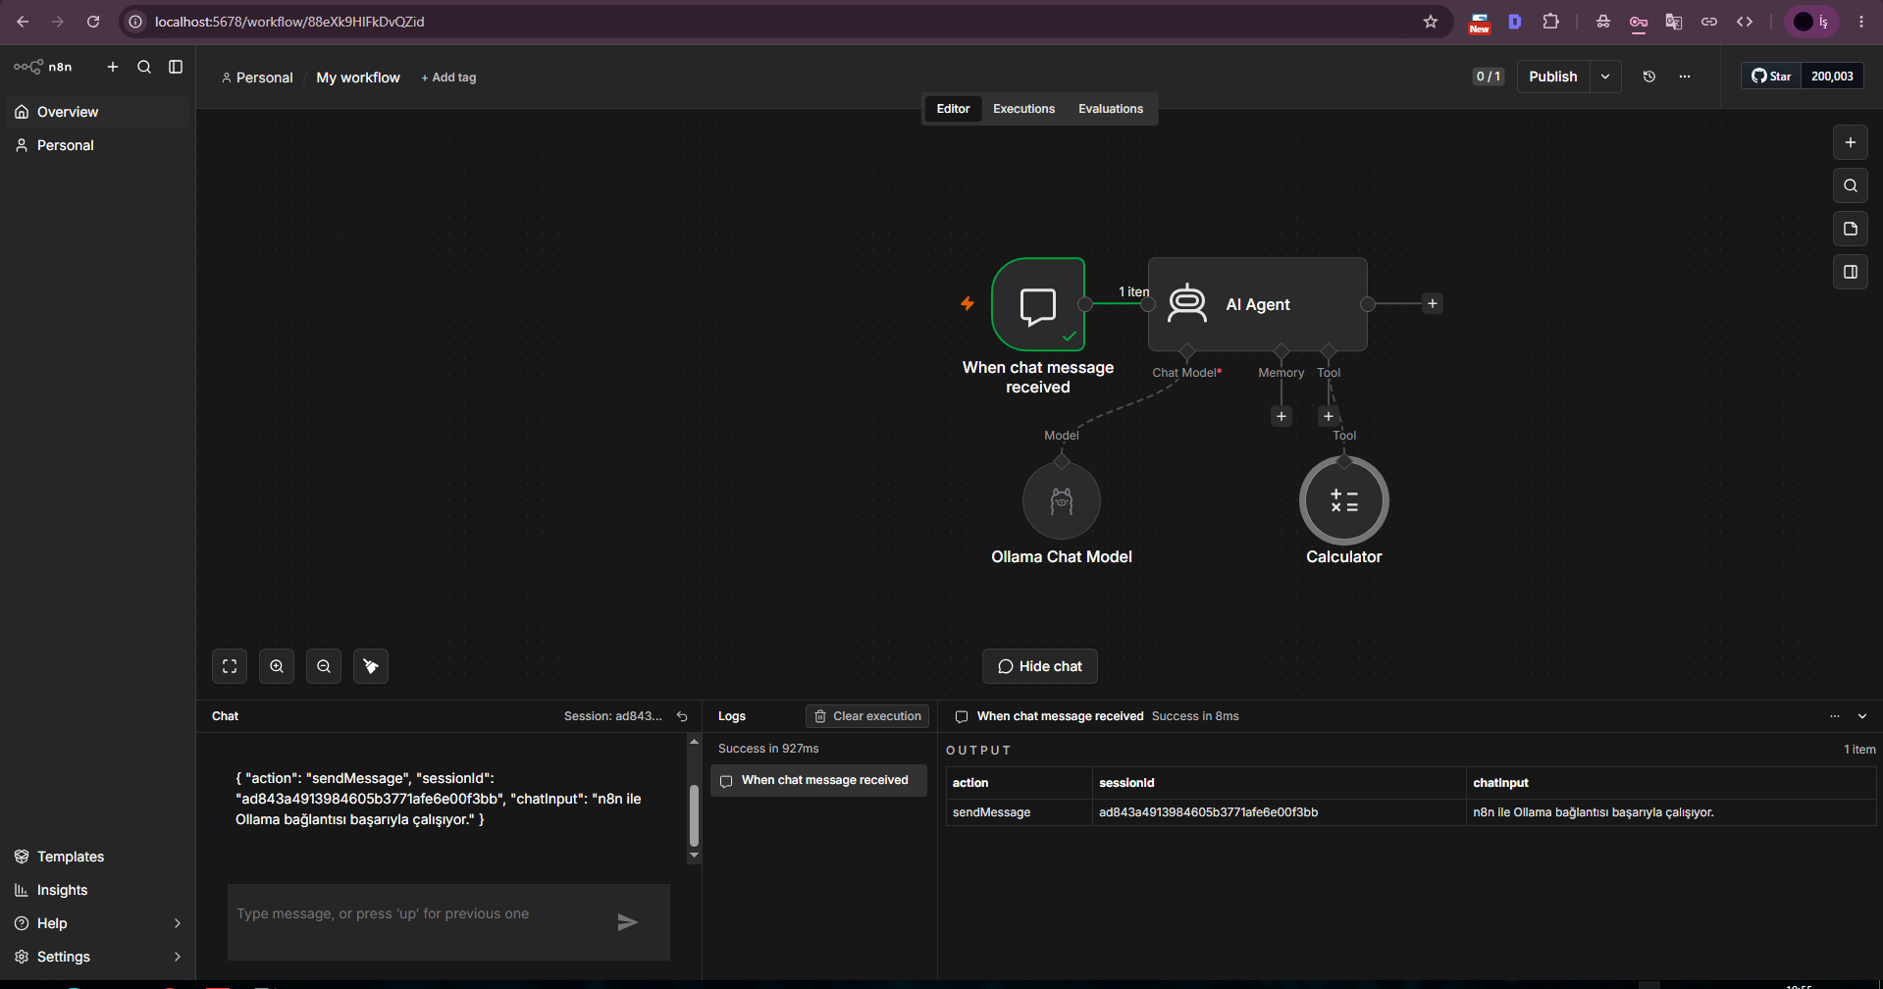The width and height of the screenshot is (1883, 989).
Task: Switch to the Evaluations tab
Action: pyautogui.click(x=1111, y=109)
